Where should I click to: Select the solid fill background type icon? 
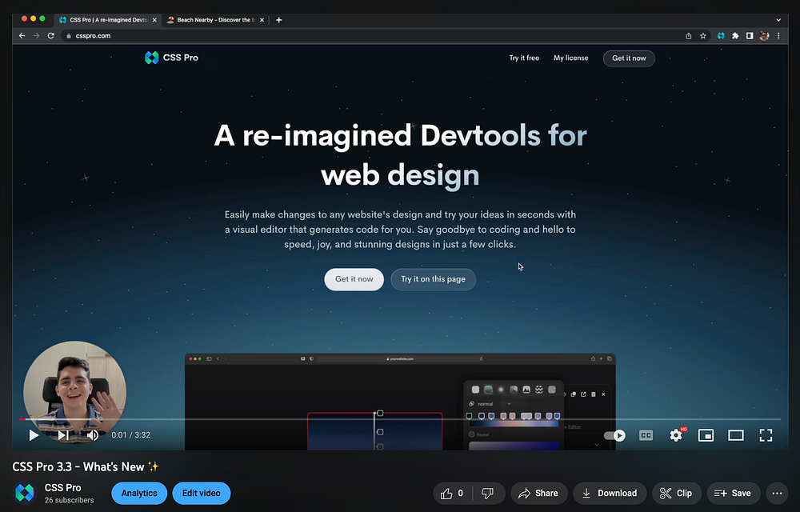(475, 390)
